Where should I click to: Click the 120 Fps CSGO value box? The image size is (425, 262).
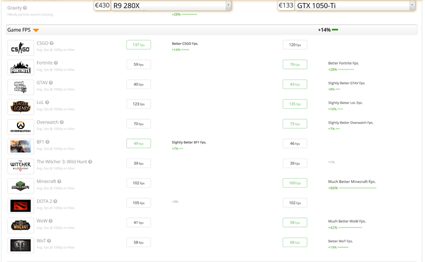[295, 45]
